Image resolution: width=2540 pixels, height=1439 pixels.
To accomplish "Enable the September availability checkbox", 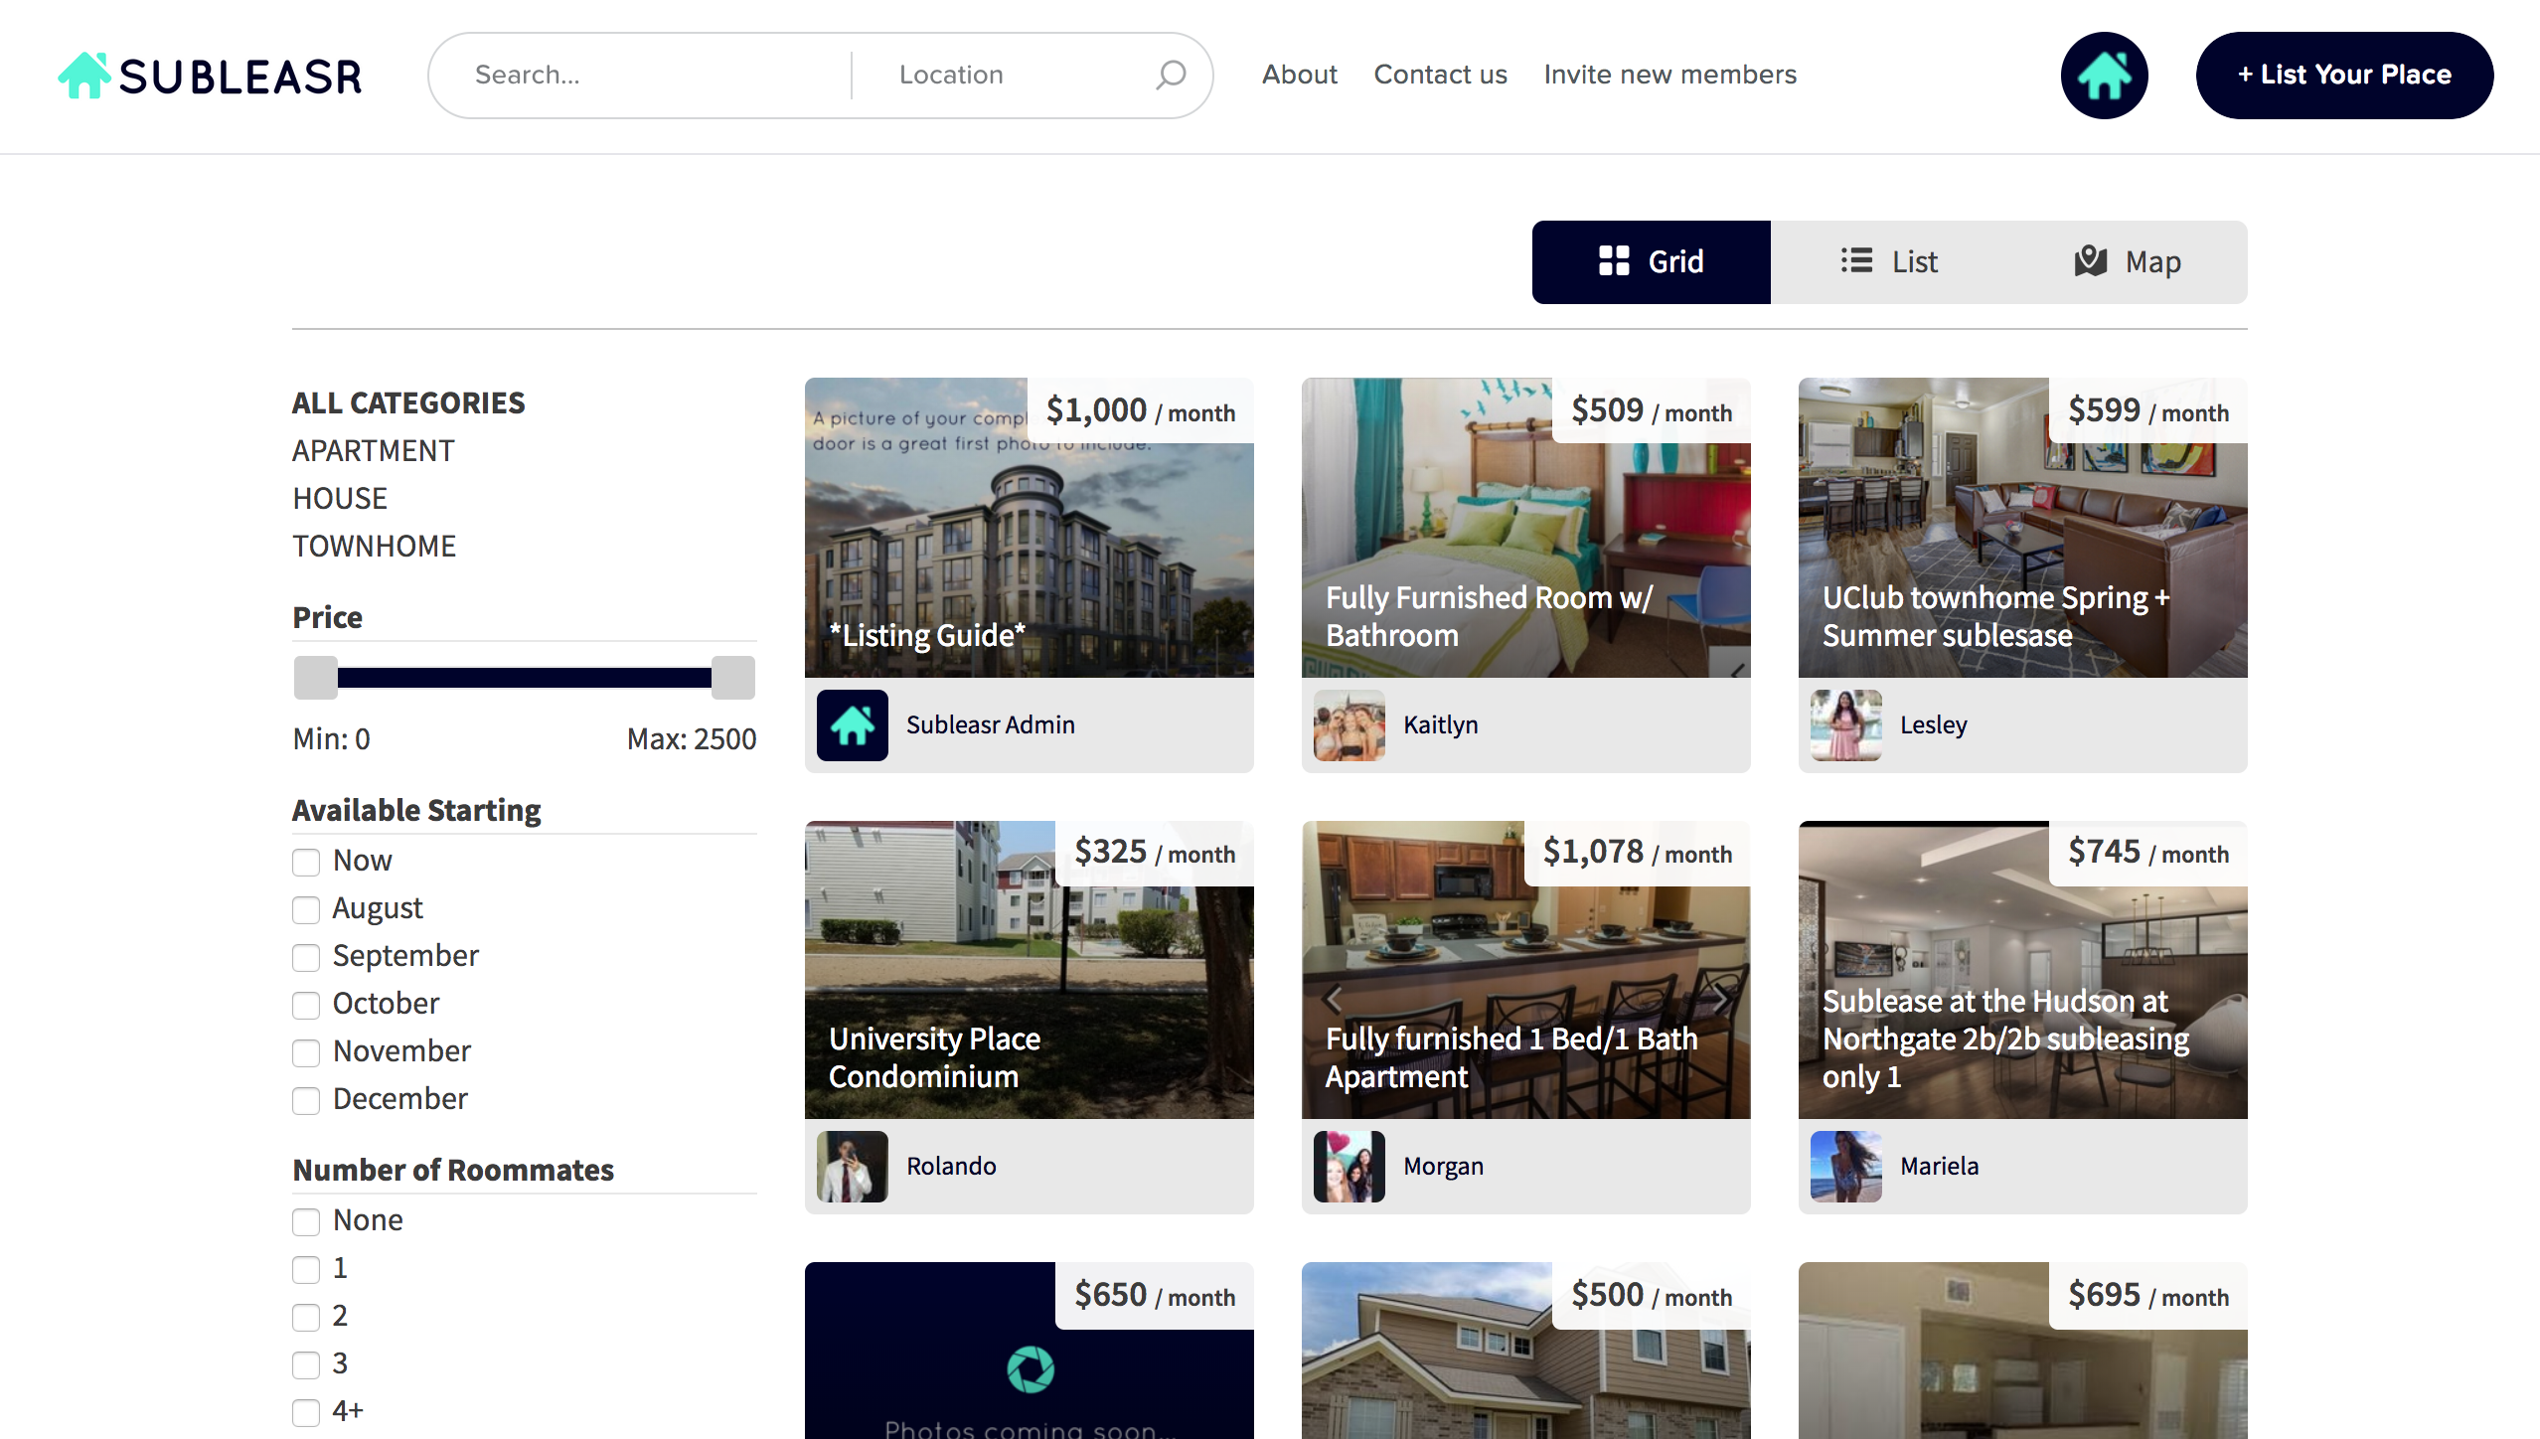I will (x=306, y=957).
